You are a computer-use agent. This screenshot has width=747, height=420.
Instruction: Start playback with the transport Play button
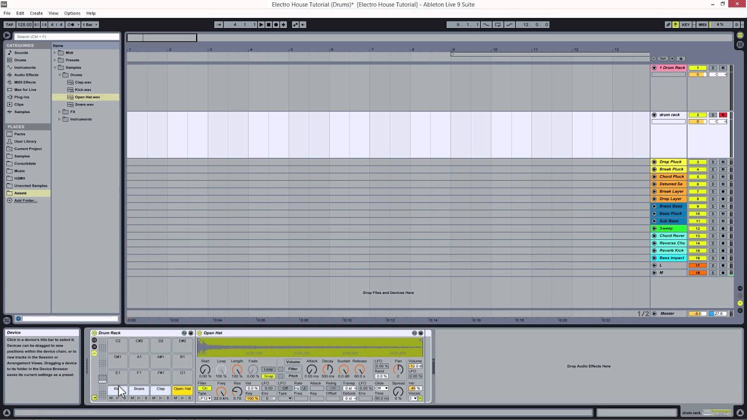(261, 24)
